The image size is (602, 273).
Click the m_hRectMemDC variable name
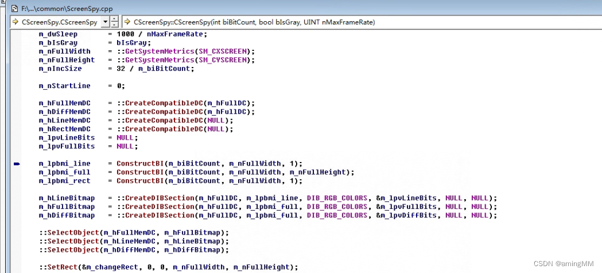(x=64, y=129)
